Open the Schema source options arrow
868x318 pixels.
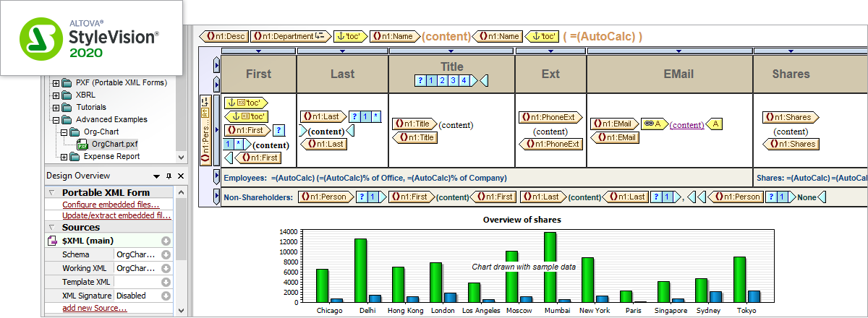point(166,254)
